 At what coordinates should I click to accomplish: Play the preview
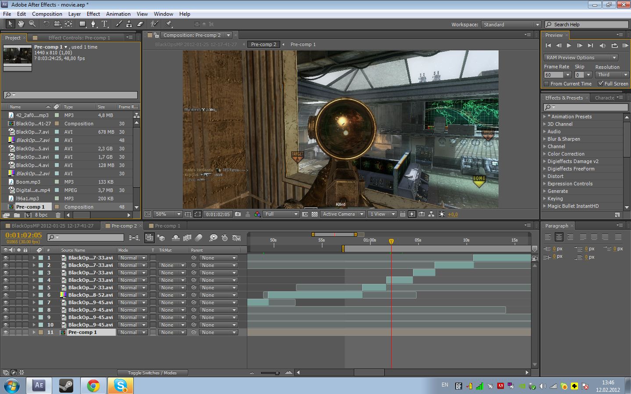click(569, 45)
